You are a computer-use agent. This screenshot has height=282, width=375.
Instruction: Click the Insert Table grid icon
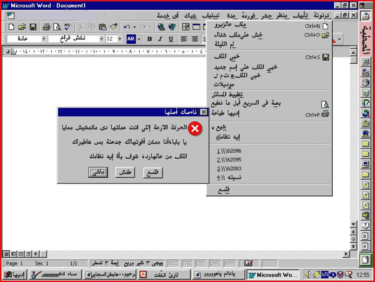(x=196, y=27)
